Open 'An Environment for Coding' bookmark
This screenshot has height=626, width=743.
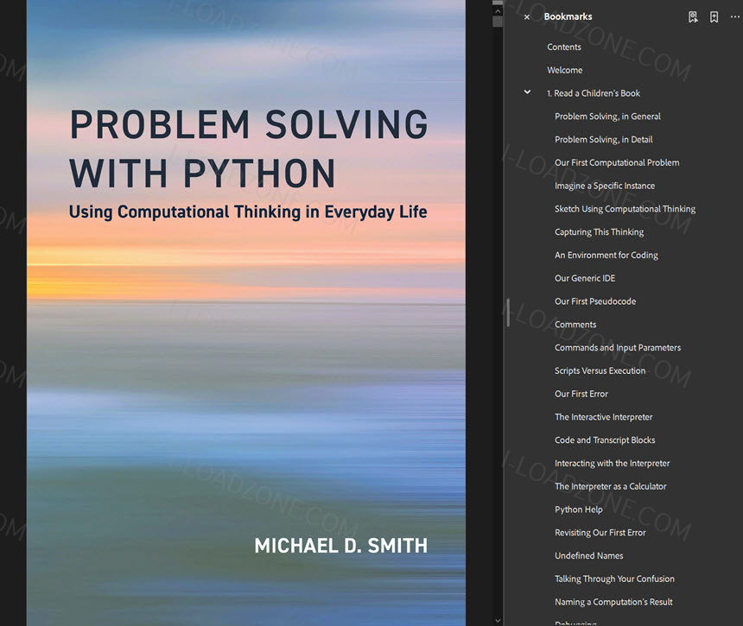[x=606, y=256]
